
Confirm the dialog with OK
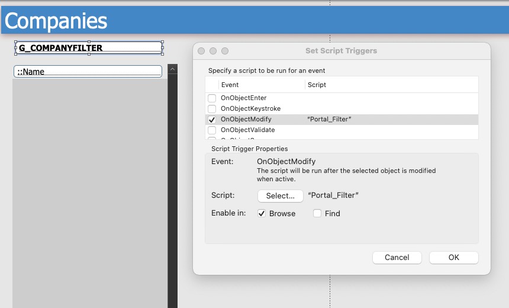(453, 258)
